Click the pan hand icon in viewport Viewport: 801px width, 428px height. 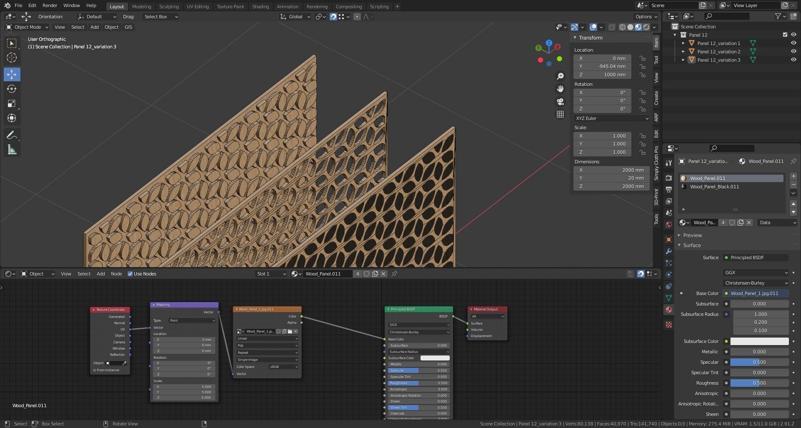pyautogui.click(x=560, y=89)
